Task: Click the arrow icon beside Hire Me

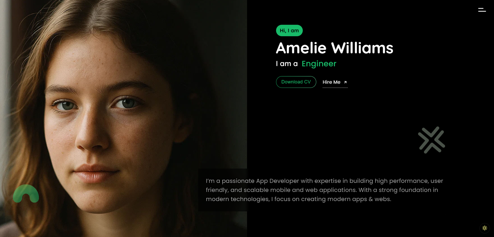Action: 345,82
